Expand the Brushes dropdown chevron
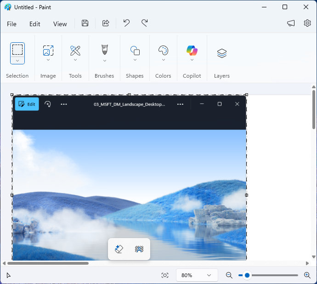This screenshot has height=284, width=317. coord(105,61)
